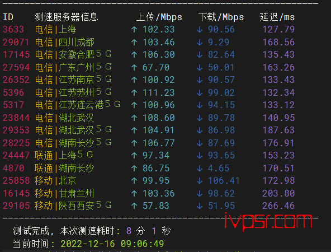Click the 联通|湖南长沙 server name

64,169
